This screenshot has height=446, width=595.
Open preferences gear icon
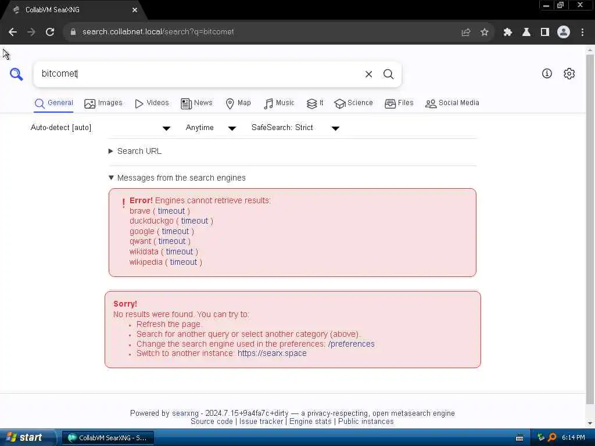[569, 74]
